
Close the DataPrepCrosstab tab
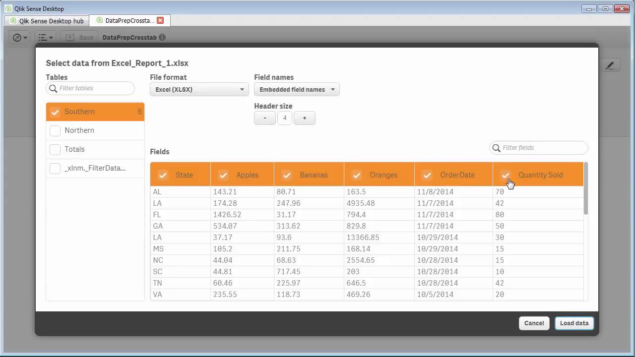coord(160,20)
